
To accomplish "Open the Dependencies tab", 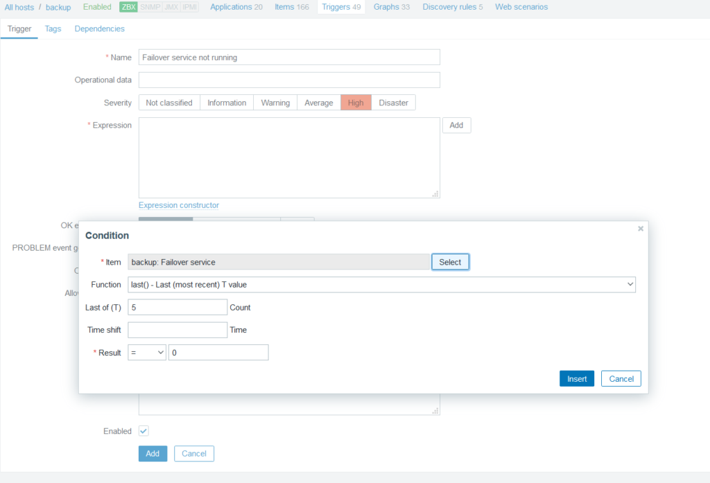I will (x=99, y=28).
